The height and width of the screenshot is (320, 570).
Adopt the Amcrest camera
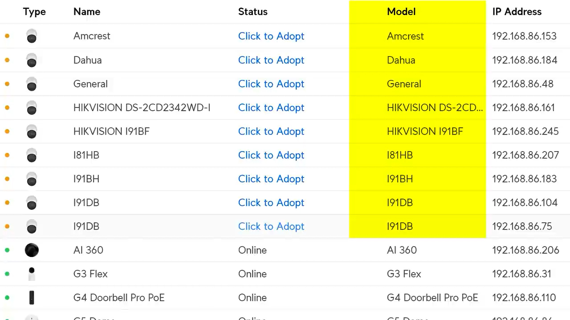(271, 36)
